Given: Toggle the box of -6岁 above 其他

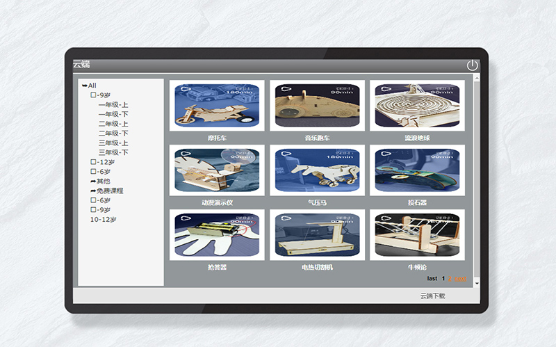Looking at the screenshot, I should (93, 172).
